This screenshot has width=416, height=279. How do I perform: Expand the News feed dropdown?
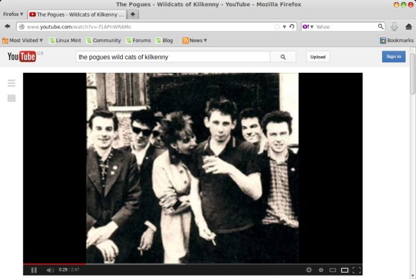click(194, 40)
